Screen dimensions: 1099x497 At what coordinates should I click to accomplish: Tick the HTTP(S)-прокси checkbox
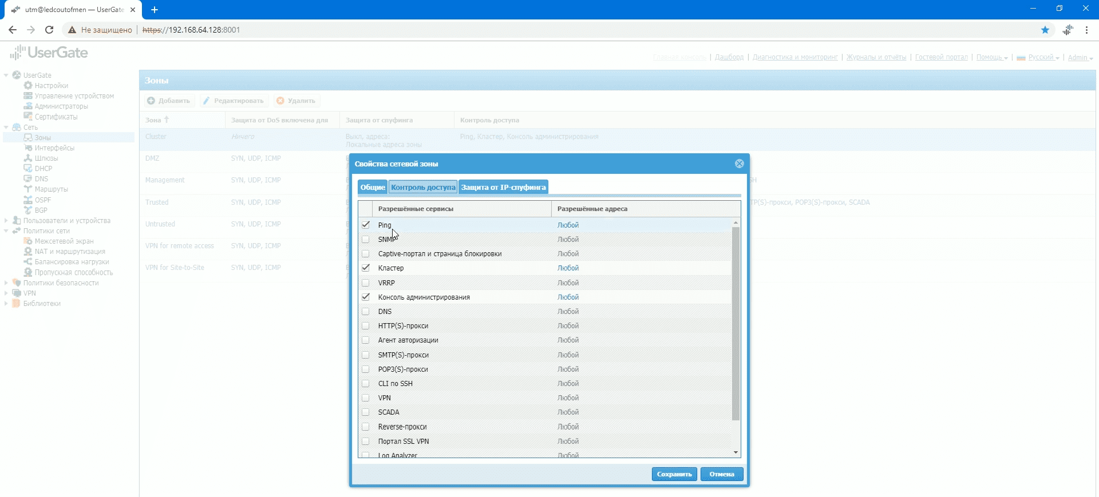point(366,325)
